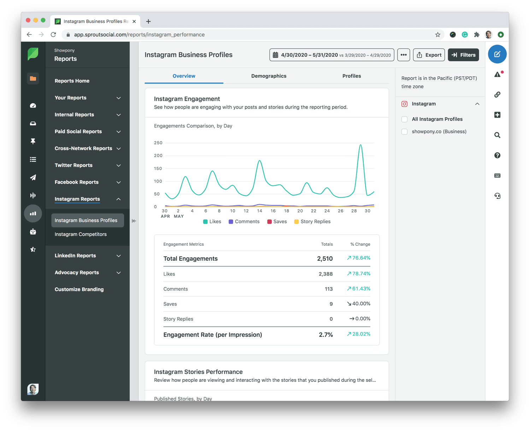
Task: Open the date range picker
Action: pos(332,55)
